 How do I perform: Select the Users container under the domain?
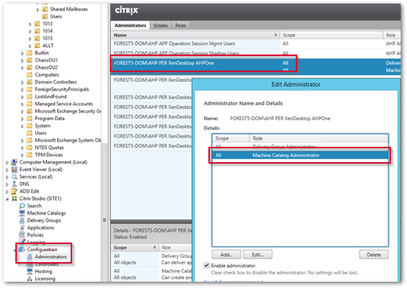point(41,133)
